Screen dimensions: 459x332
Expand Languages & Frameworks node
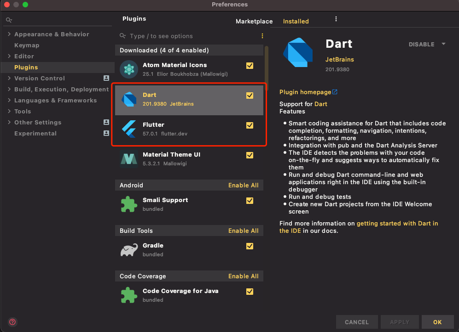(x=9, y=100)
